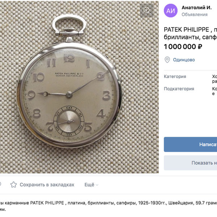Click the Подкатегория value text
Image resolution: width=217 pixels, height=217 pixels.
pyautogui.click(x=214, y=91)
